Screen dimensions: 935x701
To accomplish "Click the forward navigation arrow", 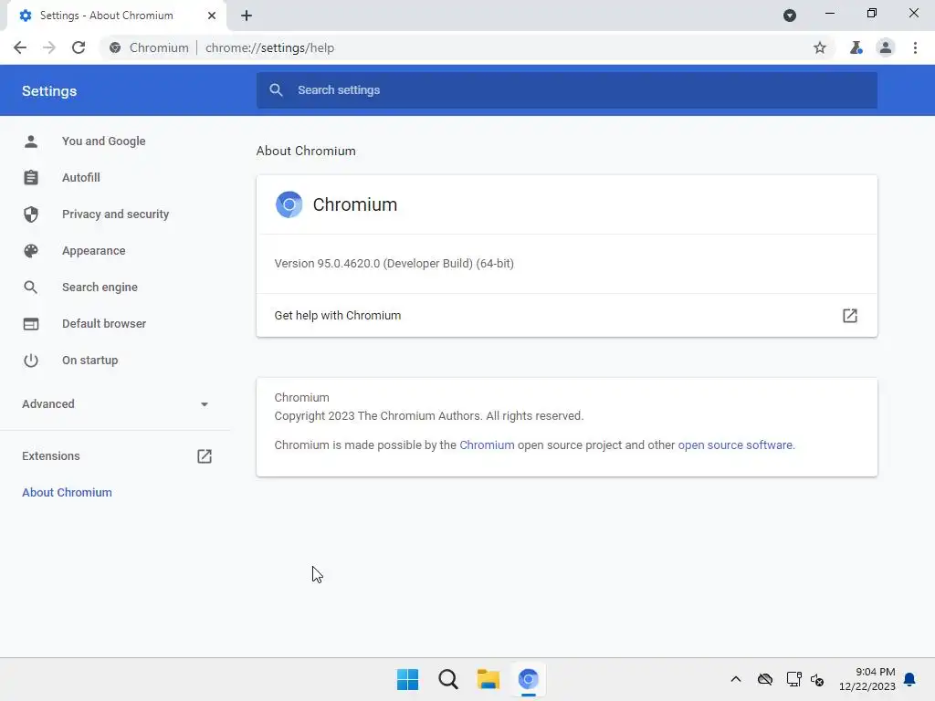I will pyautogui.click(x=49, y=47).
